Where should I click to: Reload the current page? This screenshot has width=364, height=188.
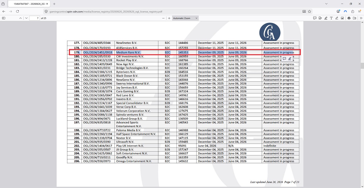click(18, 11)
